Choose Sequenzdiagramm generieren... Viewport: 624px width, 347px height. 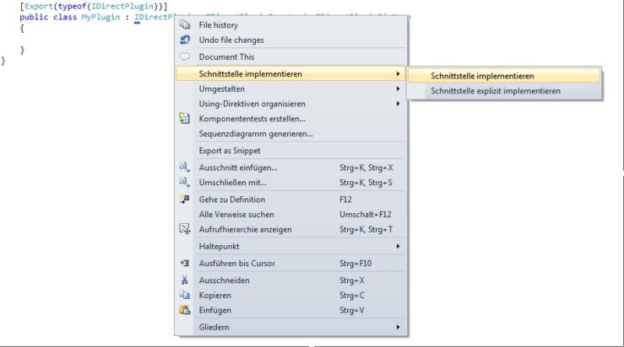point(291,134)
